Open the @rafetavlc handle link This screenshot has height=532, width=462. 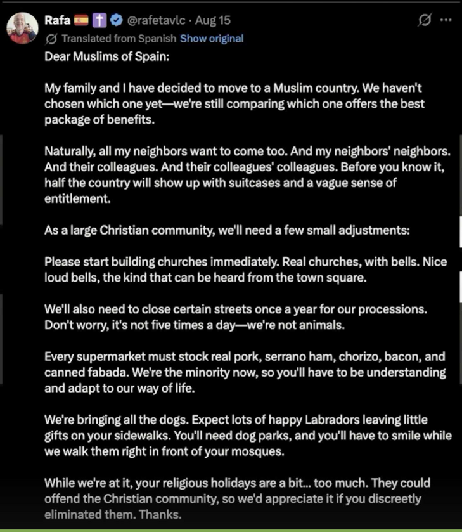pyautogui.click(x=156, y=20)
